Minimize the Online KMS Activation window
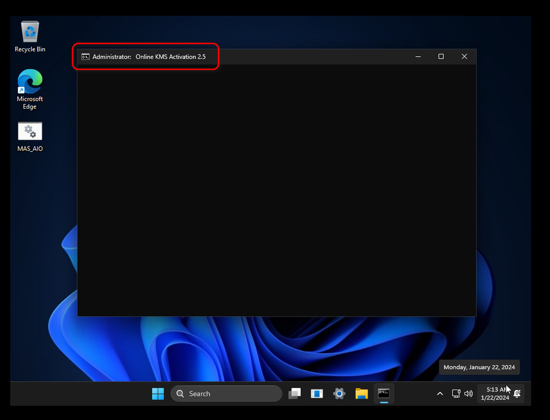 tap(418, 56)
